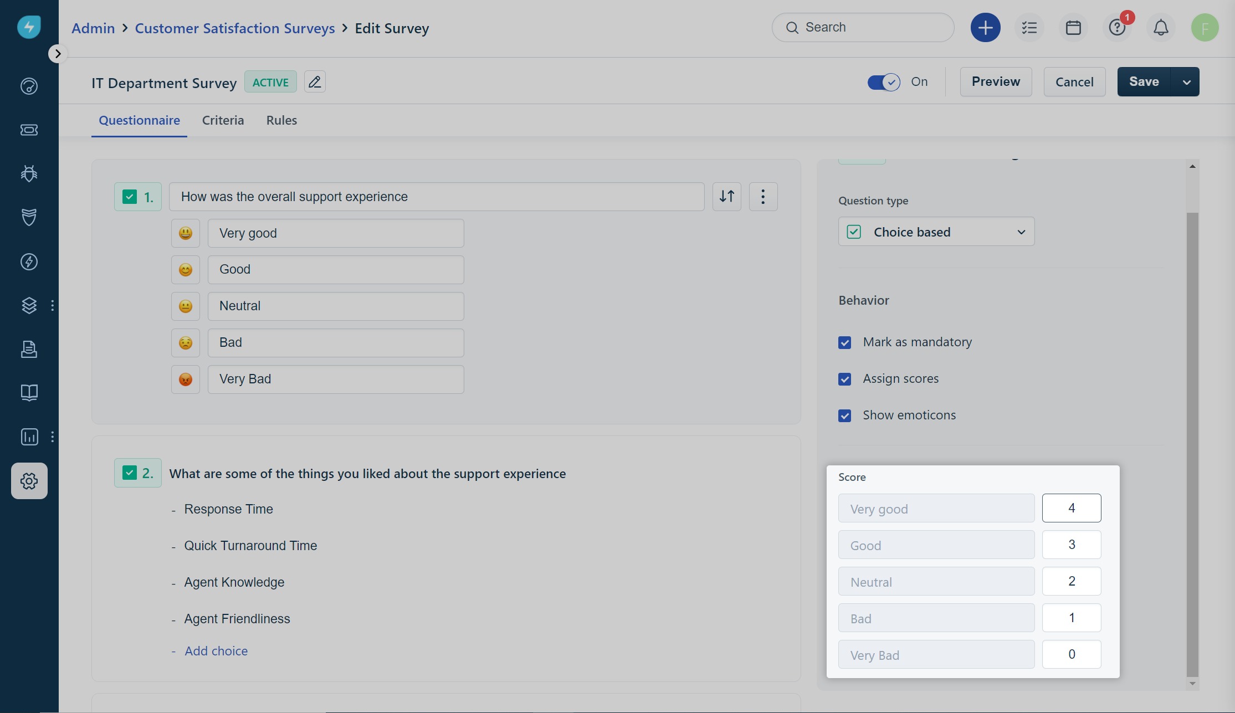Viewport: 1235px width, 713px height.
Task: Uncheck Mark as mandatory checkbox
Action: (x=844, y=342)
